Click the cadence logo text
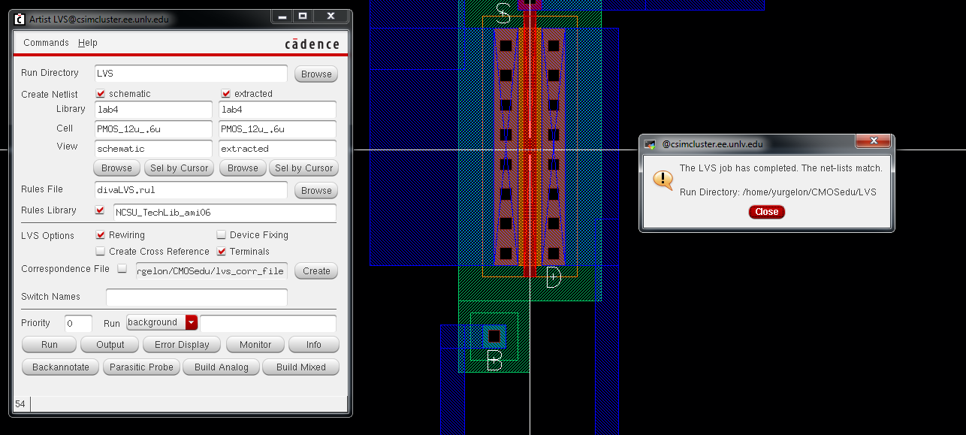This screenshot has width=966, height=435. coord(312,44)
